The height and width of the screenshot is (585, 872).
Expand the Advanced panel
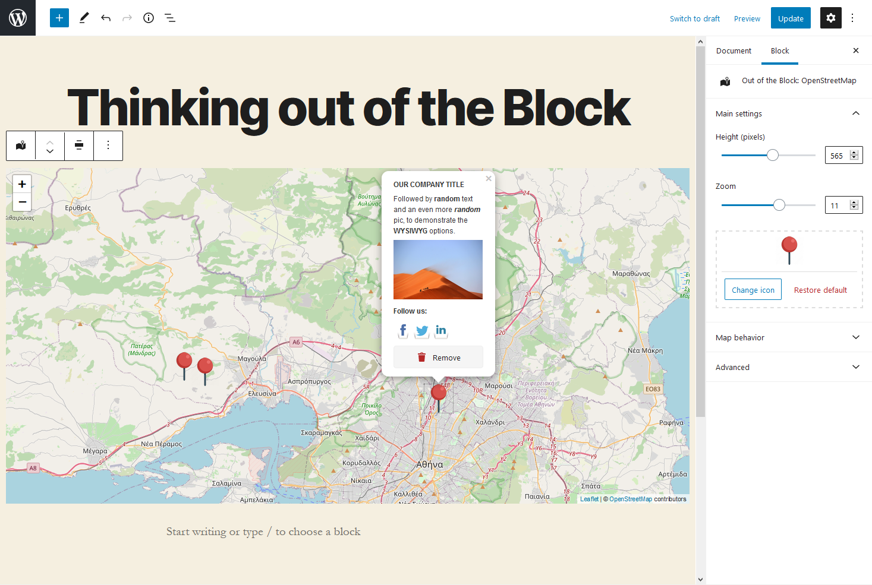pos(789,367)
